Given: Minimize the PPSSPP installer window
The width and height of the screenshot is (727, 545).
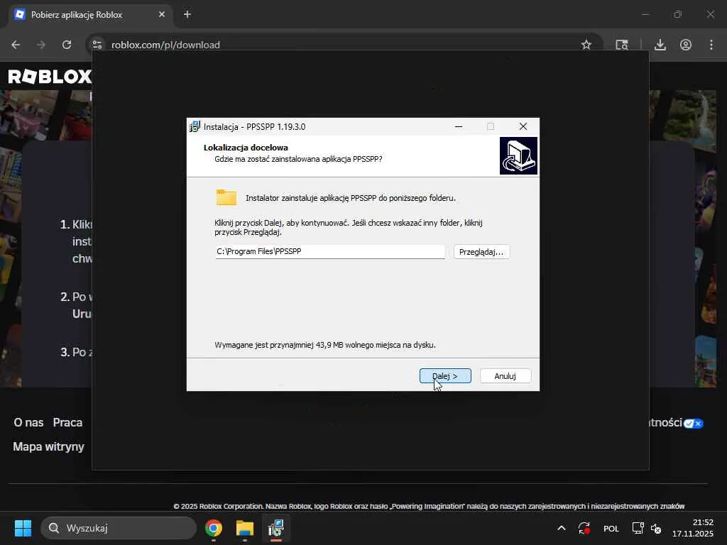Looking at the screenshot, I should (x=459, y=126).
